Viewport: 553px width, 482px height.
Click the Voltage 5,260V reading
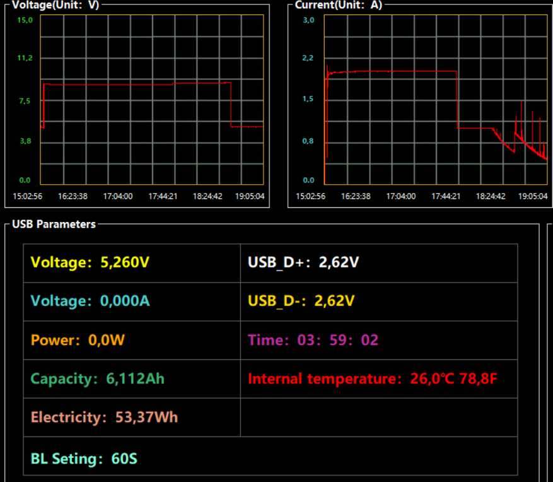click(x=90, y=262)
